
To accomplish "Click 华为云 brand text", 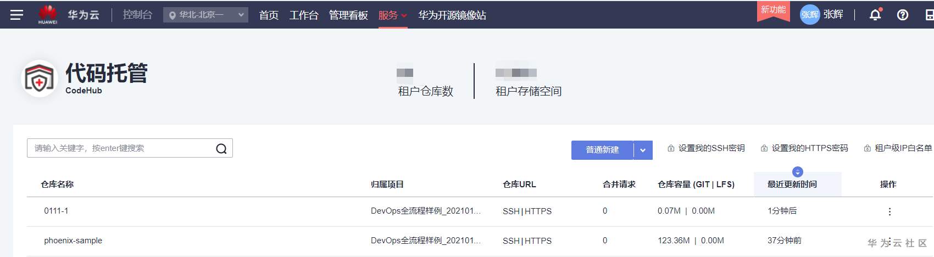I will tap(84, 15).
